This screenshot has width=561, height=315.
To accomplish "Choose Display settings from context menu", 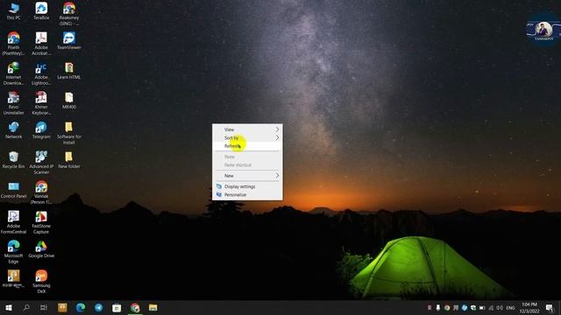I will 247,186.
